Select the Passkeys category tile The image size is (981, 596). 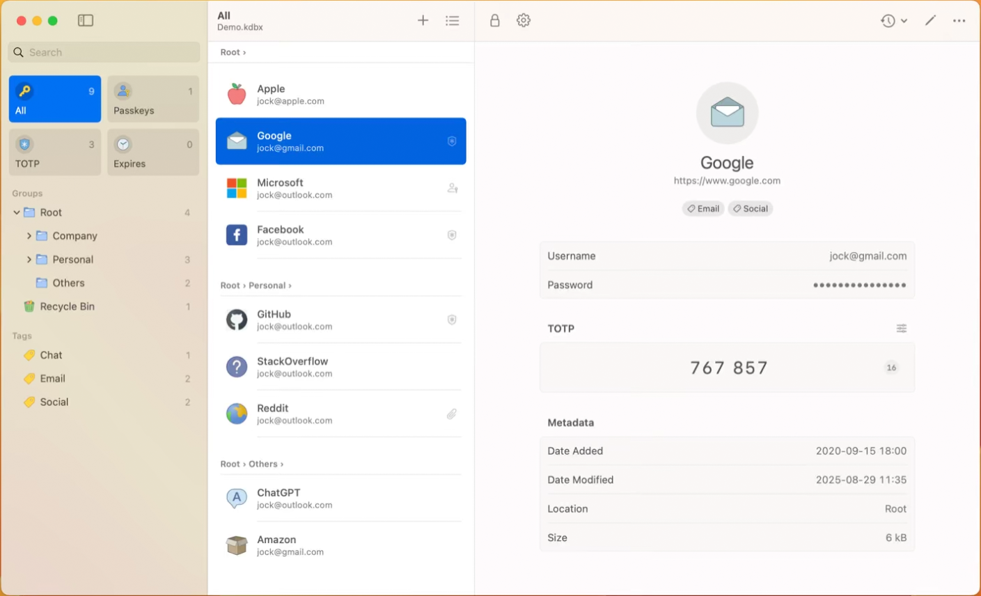[153, 99]
